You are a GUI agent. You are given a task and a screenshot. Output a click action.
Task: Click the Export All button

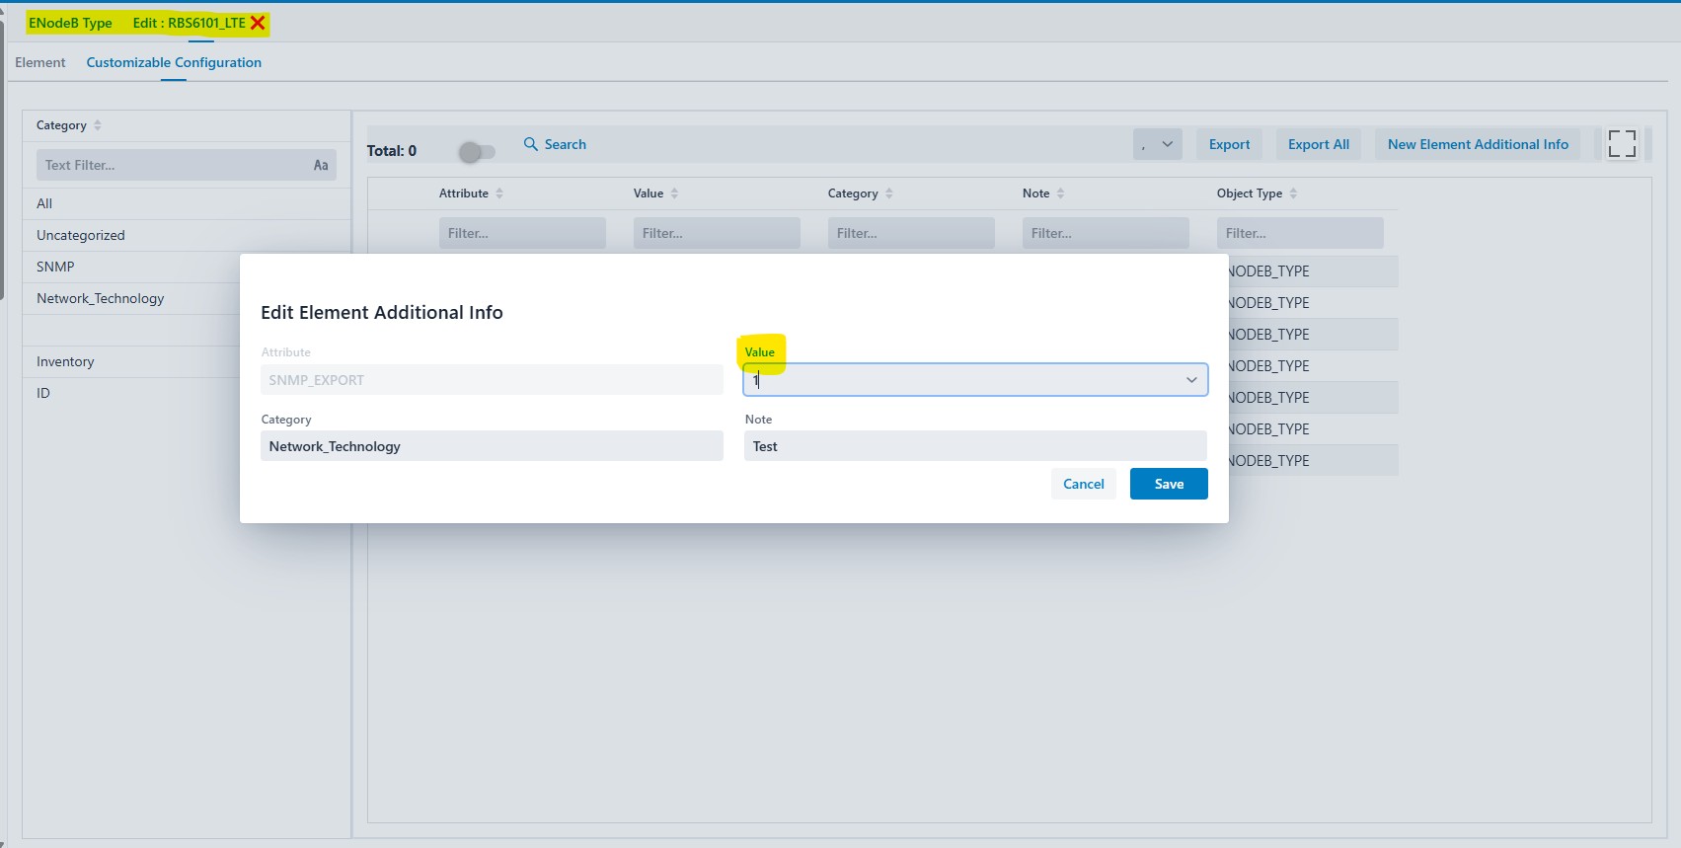(1318, 144)
